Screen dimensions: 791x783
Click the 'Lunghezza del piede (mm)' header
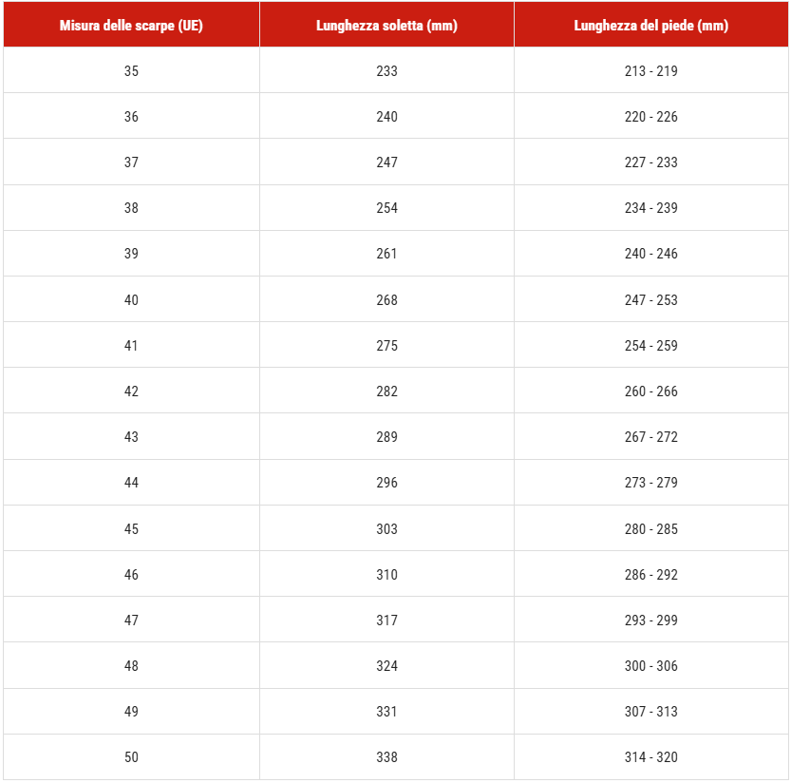click(651, 25)
